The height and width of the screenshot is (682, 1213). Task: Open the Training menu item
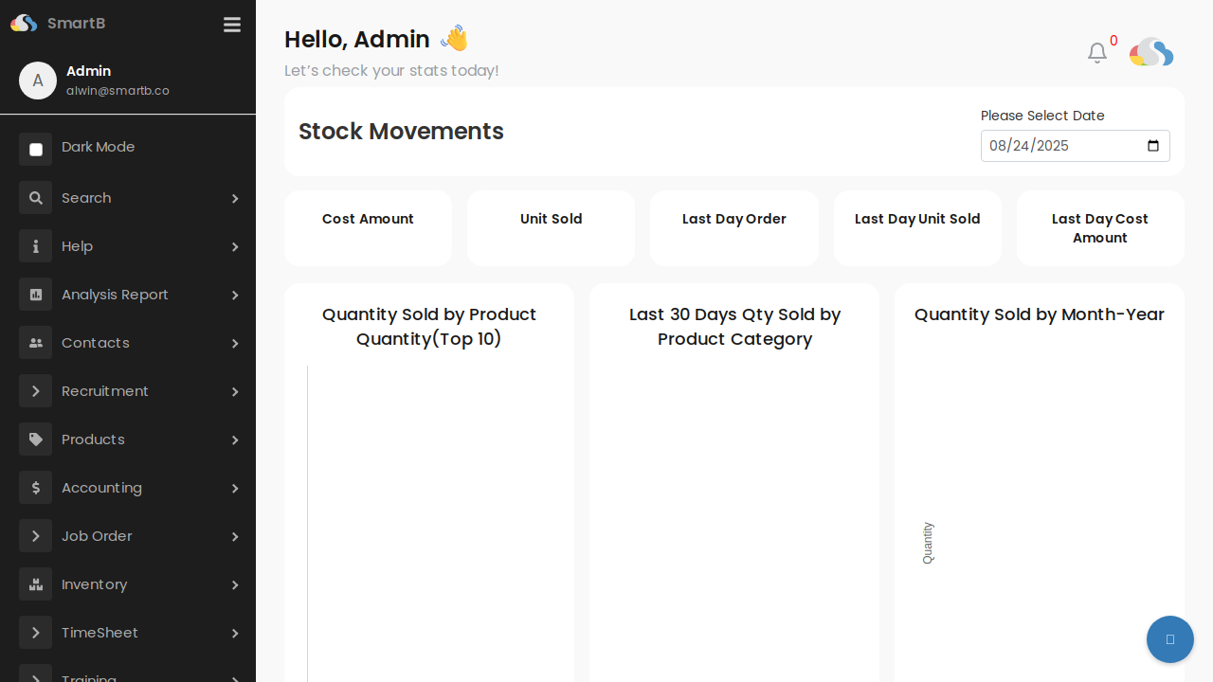[90, 676]
